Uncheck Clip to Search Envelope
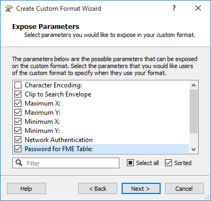Image resolution: width=211 pixels, height=201 pixels. (x=18, y=94)
